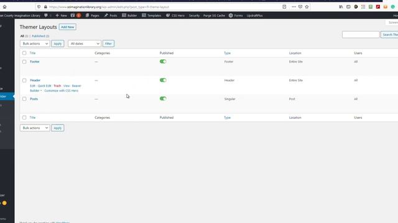
Task: Sort by Title in the table footer
Action: click(x=32, y=118)
